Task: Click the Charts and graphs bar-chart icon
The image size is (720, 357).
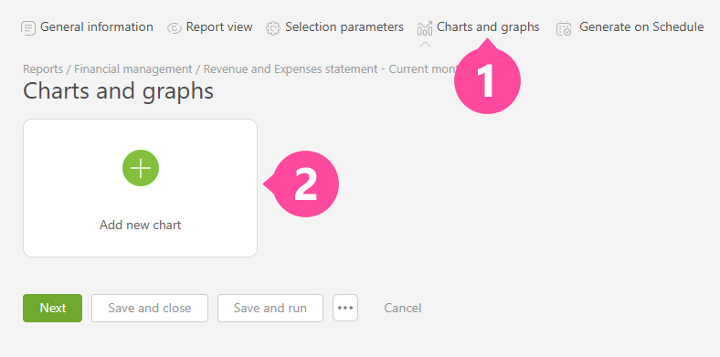Action: tap(425, 28)
